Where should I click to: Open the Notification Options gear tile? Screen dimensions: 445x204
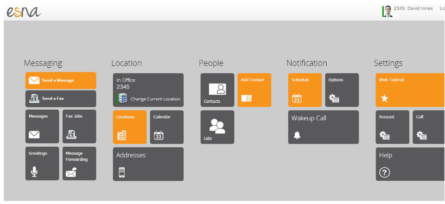click(x=342, y=90)
